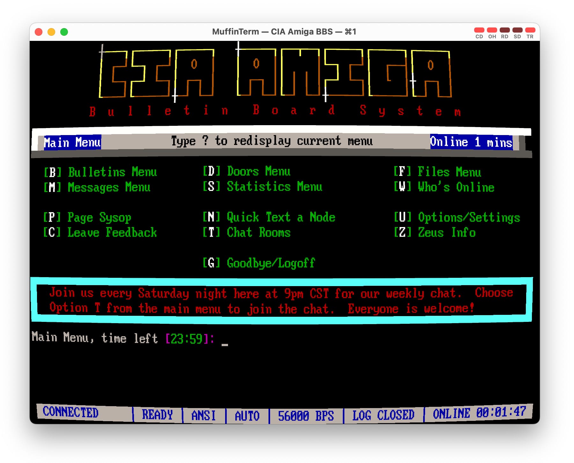This screenshot has width=574, height=463.
Task: Click the cyan-bordered weekly chat announcement
Action: tap(281, 300)
